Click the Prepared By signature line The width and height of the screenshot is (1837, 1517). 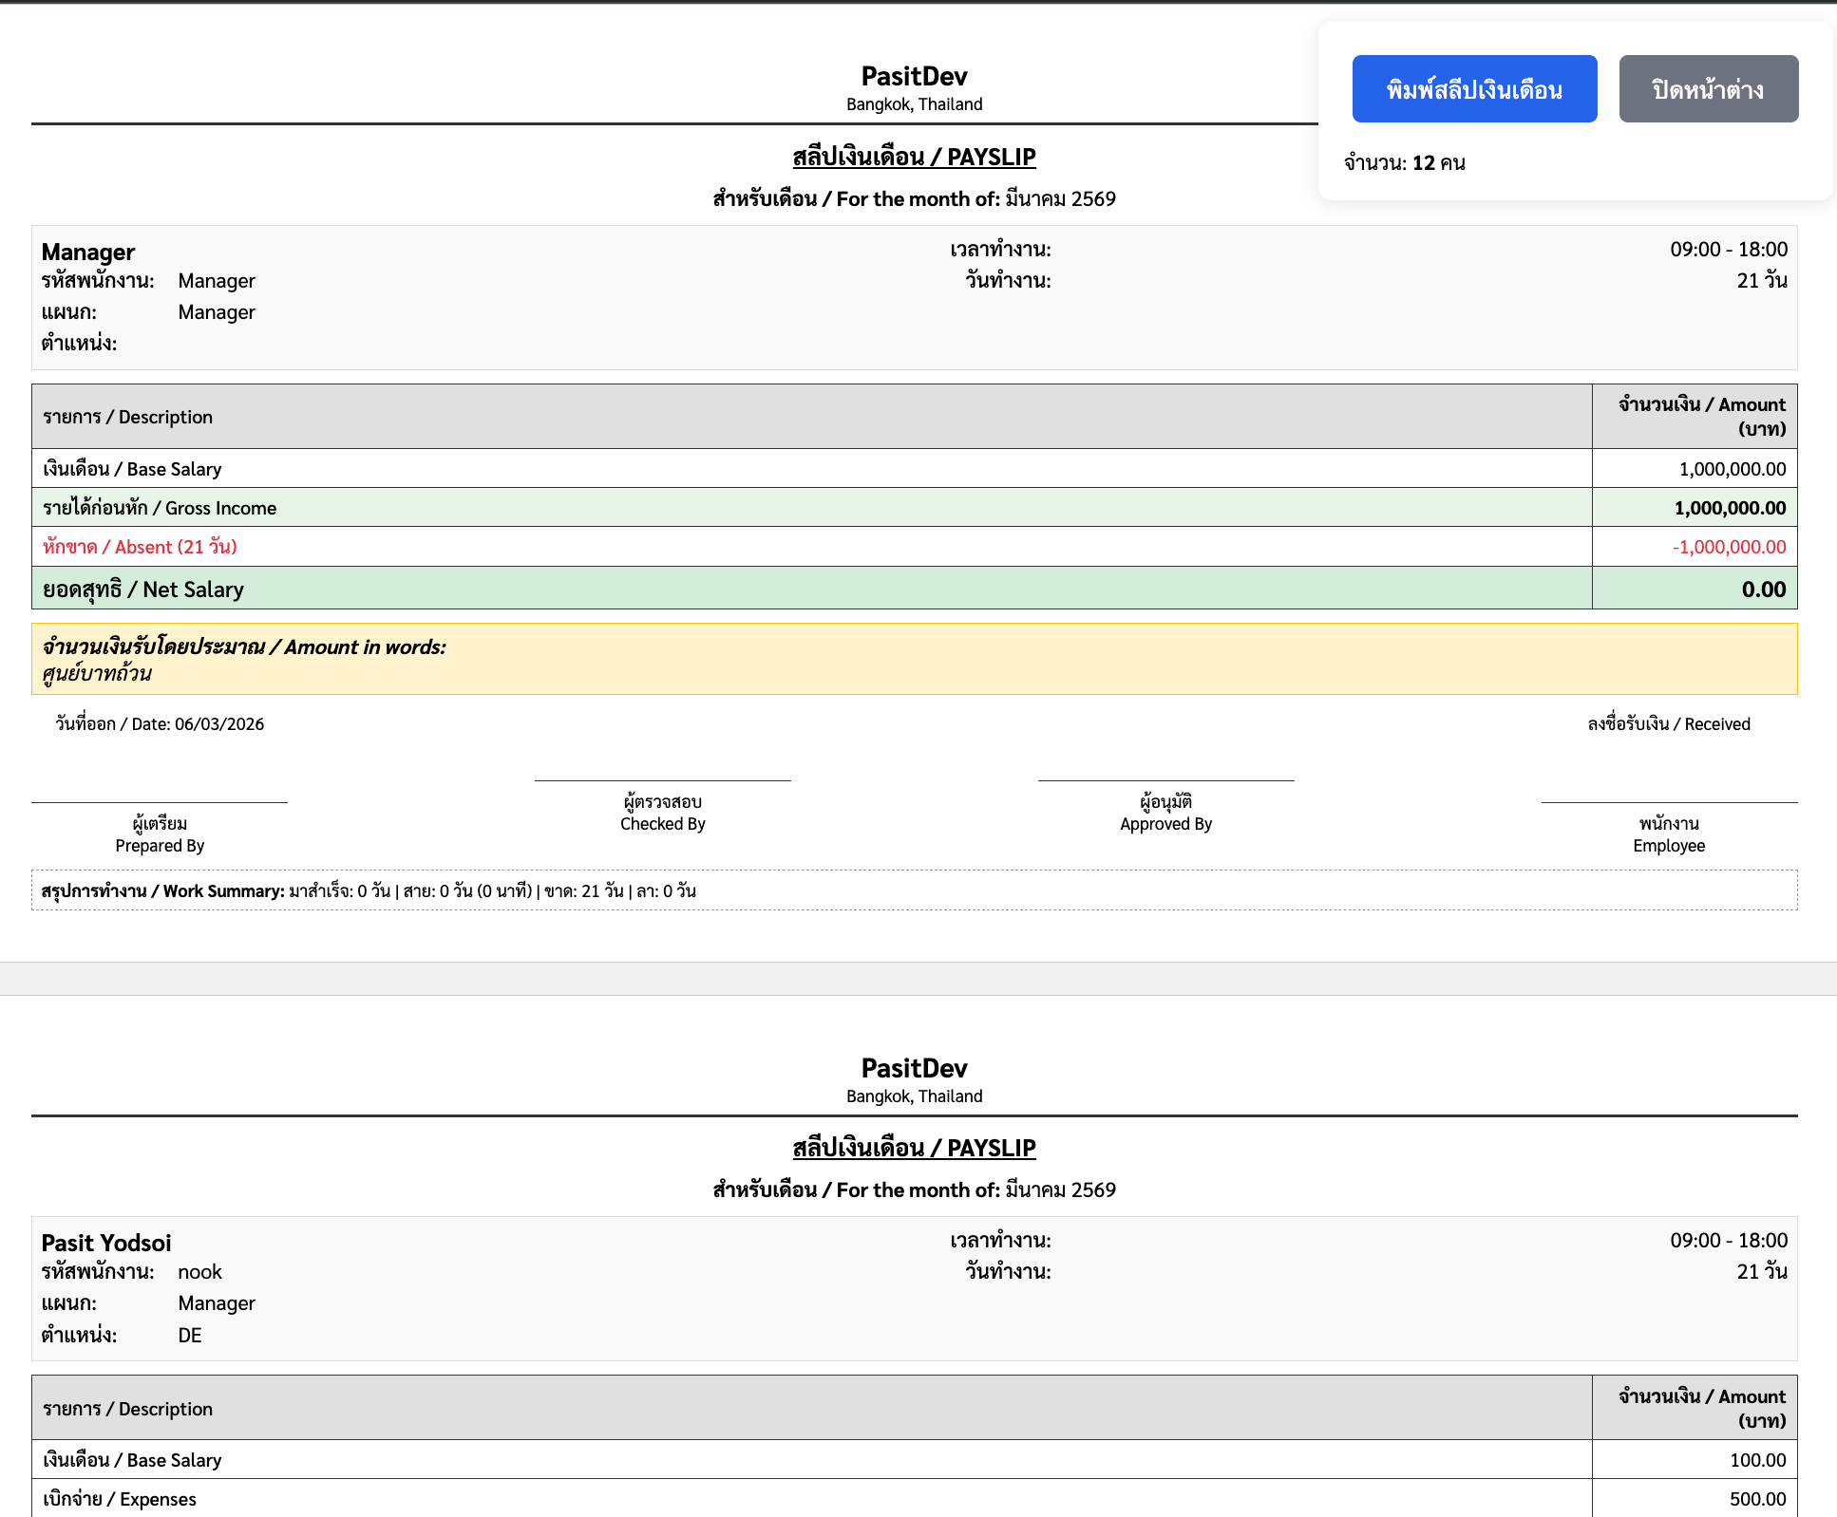(160, 803)
